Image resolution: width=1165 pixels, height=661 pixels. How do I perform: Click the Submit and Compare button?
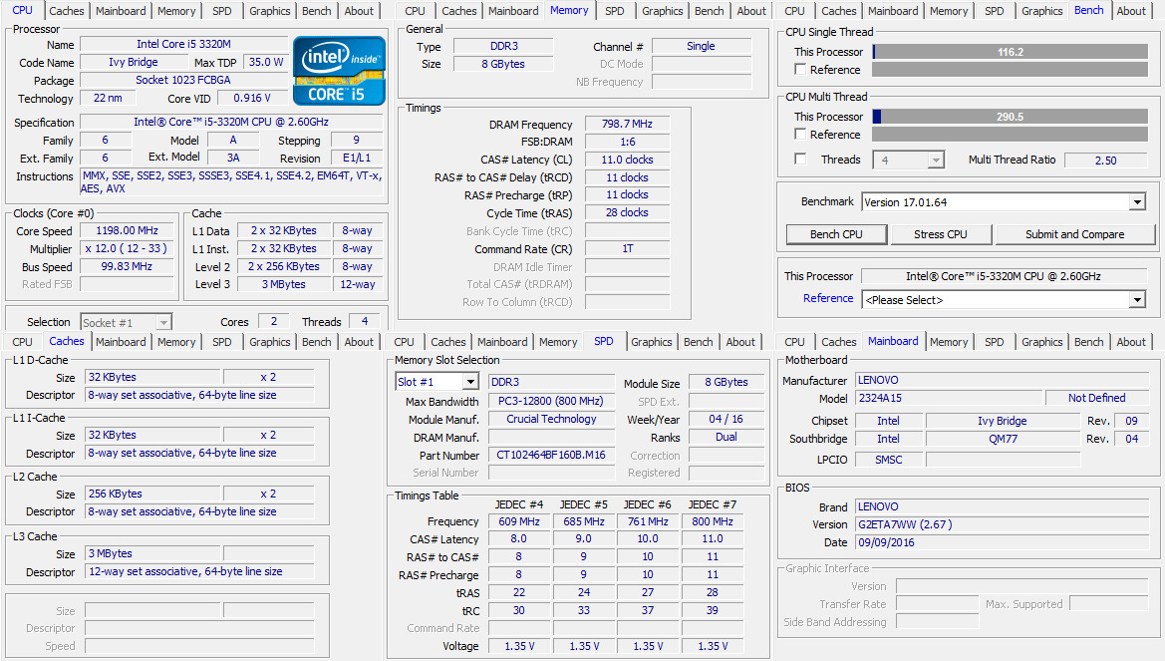(x=1075, y=234)
